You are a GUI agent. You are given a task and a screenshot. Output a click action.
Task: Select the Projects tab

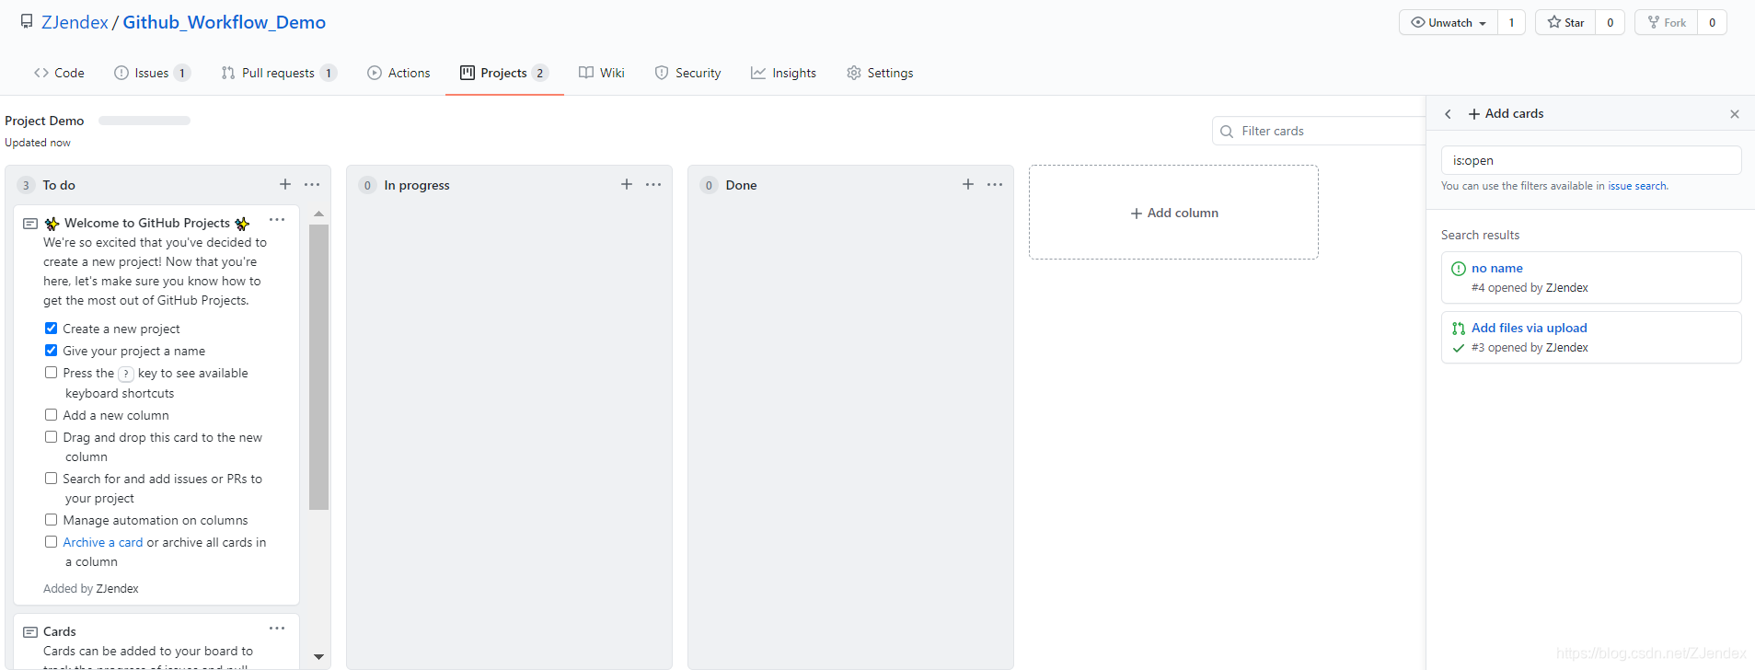pyautogui.click(x=504, y=73)
